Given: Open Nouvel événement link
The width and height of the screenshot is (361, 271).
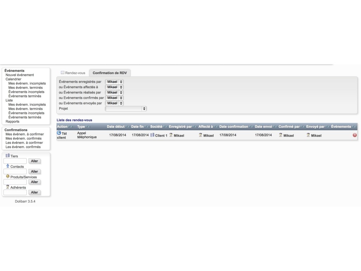Looking at the screenshot, I should [x=20, y=75].
